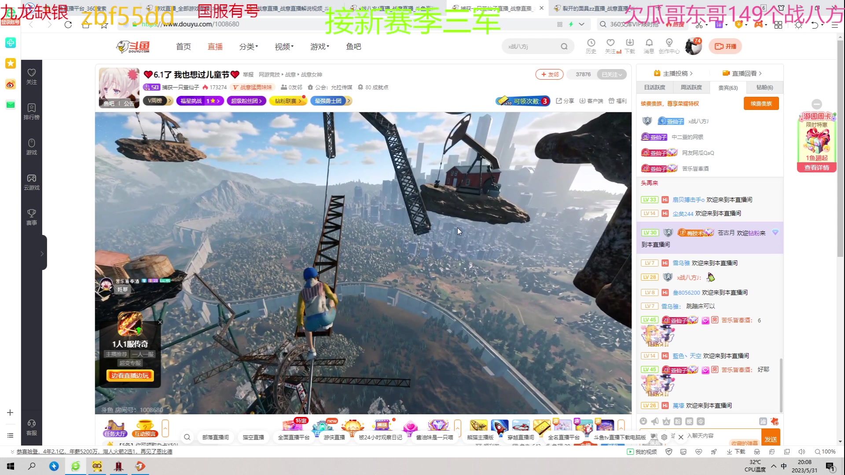The width and height of the screenshot is (845, 475).
Task: Open the 排行榜 rankings panel in sidebar
Action: click(x=31, y=111)
